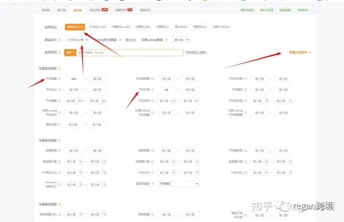The image size is (344, 222).
Task: Select the 西班牙(es) site option
Action: click(x=200, y=27)
